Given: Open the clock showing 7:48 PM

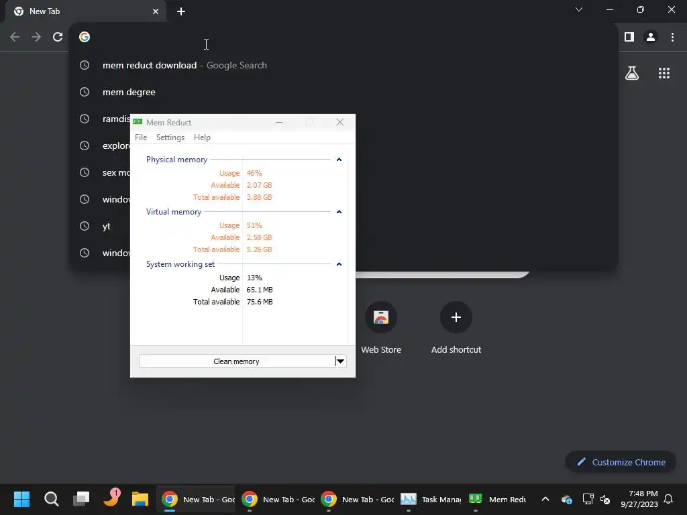Looking at the screenshot, I should (x=639, y=499).
